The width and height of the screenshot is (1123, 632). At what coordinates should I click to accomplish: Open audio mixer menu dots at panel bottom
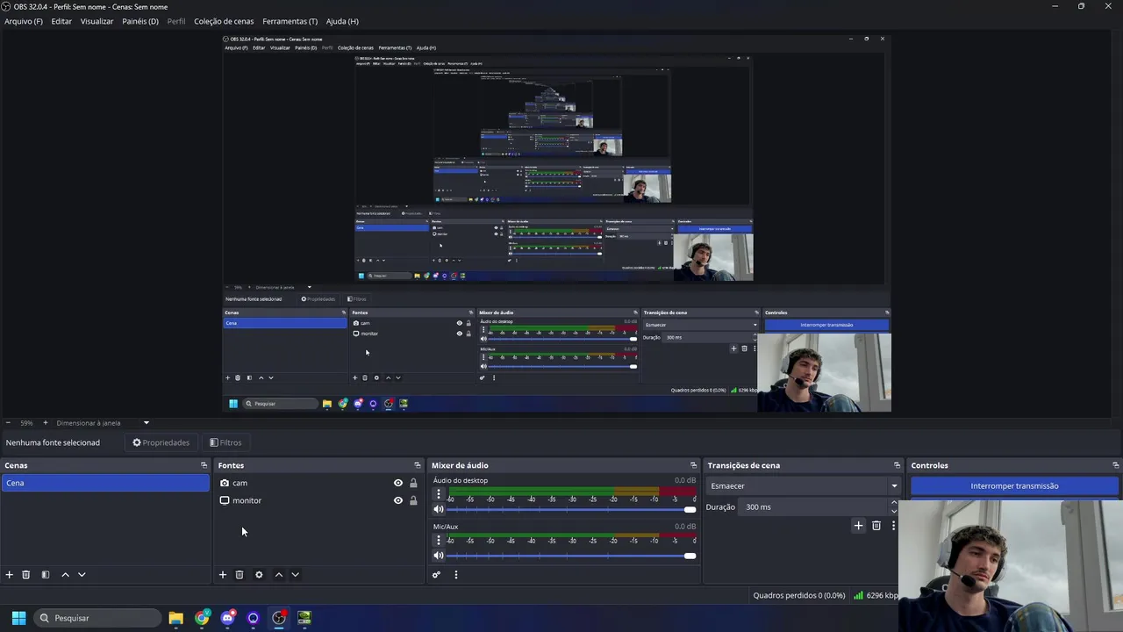[x=455, y=575]
